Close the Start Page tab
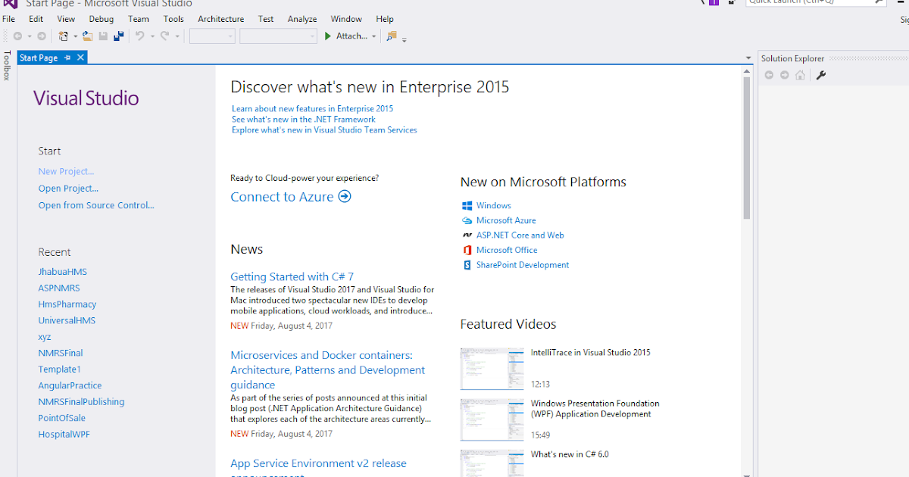Screen dimensions: 909x477 point(80,58)
